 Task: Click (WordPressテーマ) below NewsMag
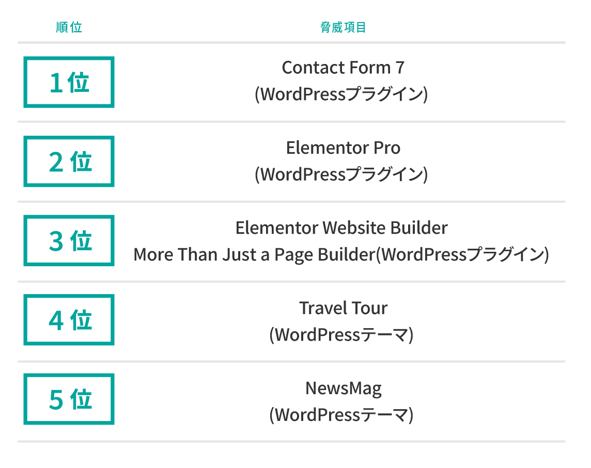341,415
